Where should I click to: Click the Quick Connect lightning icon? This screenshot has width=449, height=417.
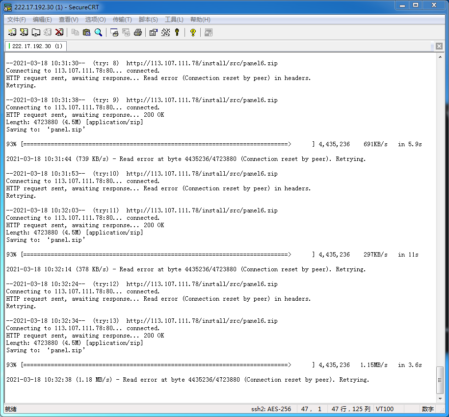pos(24,32)
